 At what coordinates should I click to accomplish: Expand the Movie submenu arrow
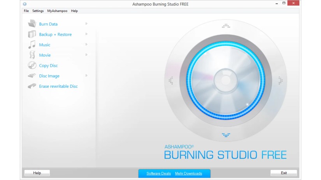[x=86, y=55]
